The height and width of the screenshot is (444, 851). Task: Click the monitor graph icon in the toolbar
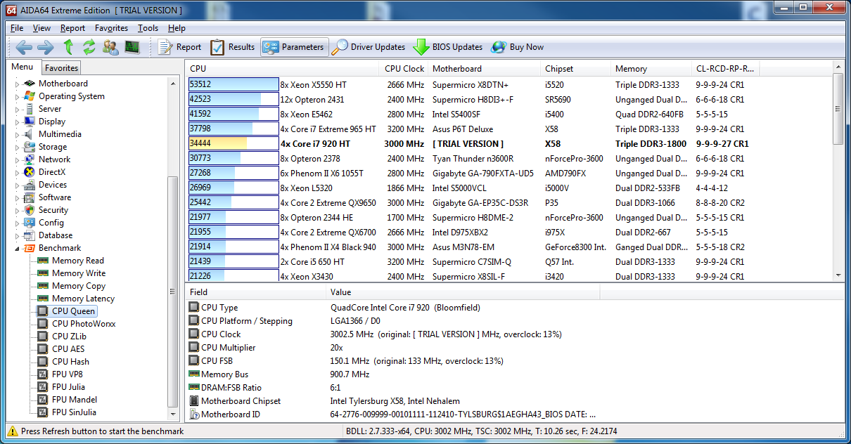pos(132,47)
